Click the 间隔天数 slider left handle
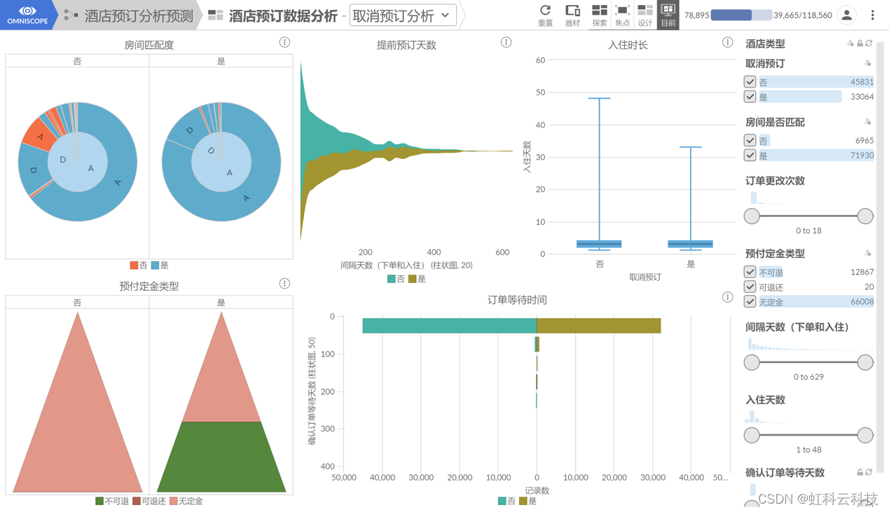 (752, 362)
